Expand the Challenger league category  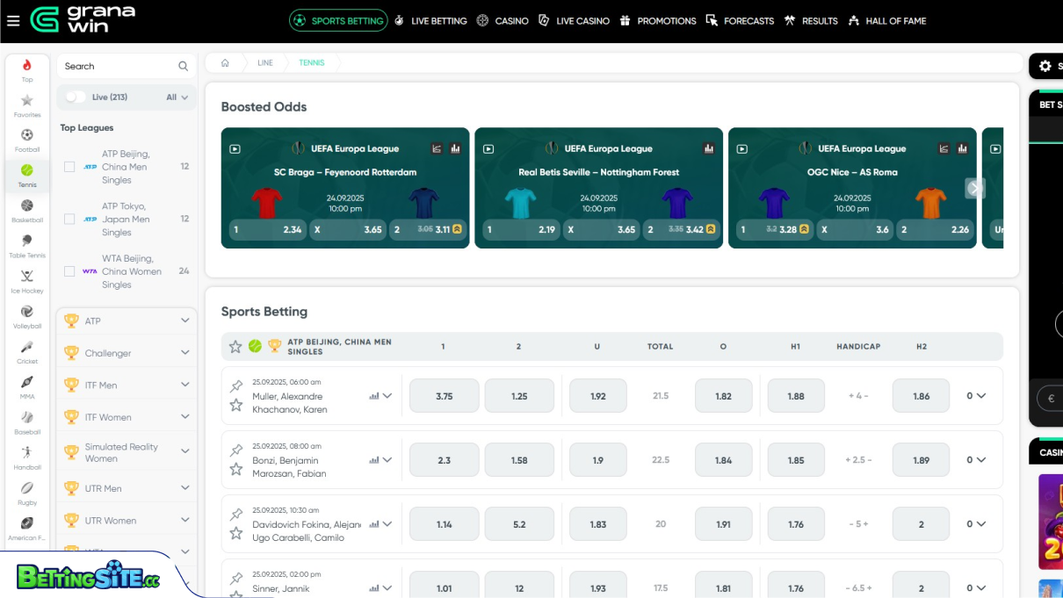(x=184, y=353)
